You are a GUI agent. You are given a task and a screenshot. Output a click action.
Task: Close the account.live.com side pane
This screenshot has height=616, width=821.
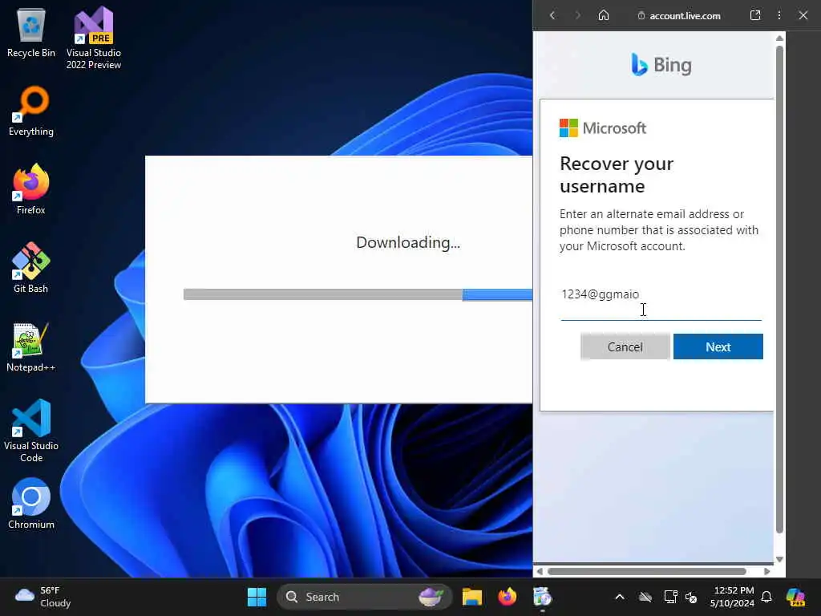click(x=803, y=16)
